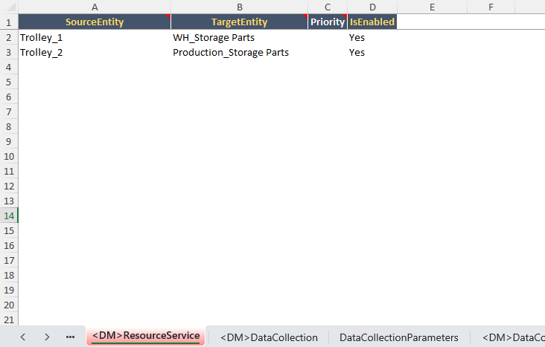The image size is (545, 347).
Task: Click column A header letter
Action: coord(95,7)
